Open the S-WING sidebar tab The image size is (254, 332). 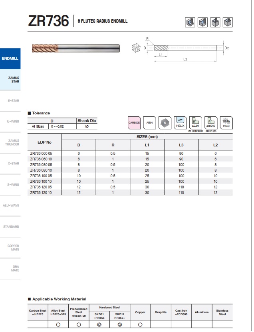10,185
